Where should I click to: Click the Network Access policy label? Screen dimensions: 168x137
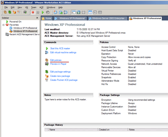[109, 64]
